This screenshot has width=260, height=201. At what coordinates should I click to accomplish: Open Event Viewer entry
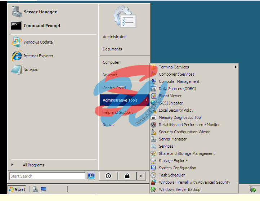pos(194,96)
